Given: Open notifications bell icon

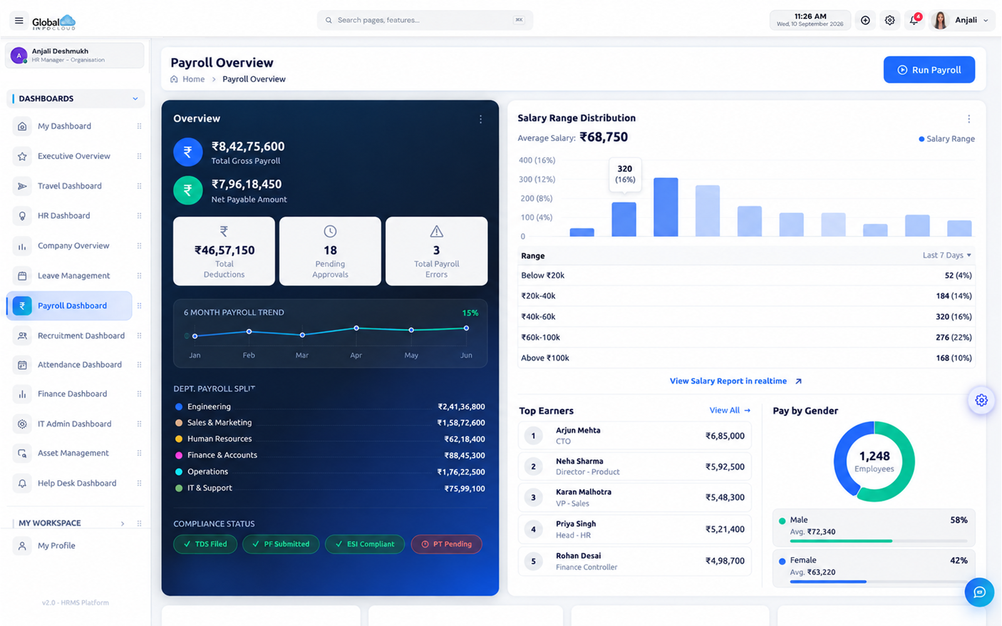Looking at the screenshot, I should [x=914, y=21].
